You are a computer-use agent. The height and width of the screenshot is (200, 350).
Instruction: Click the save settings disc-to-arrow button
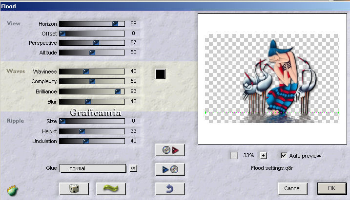170,150
